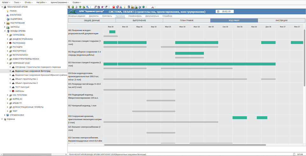This screenshot has height=156, width=306.
Task: Click the green down arrow toolbar icon
Action: [80, 7]
